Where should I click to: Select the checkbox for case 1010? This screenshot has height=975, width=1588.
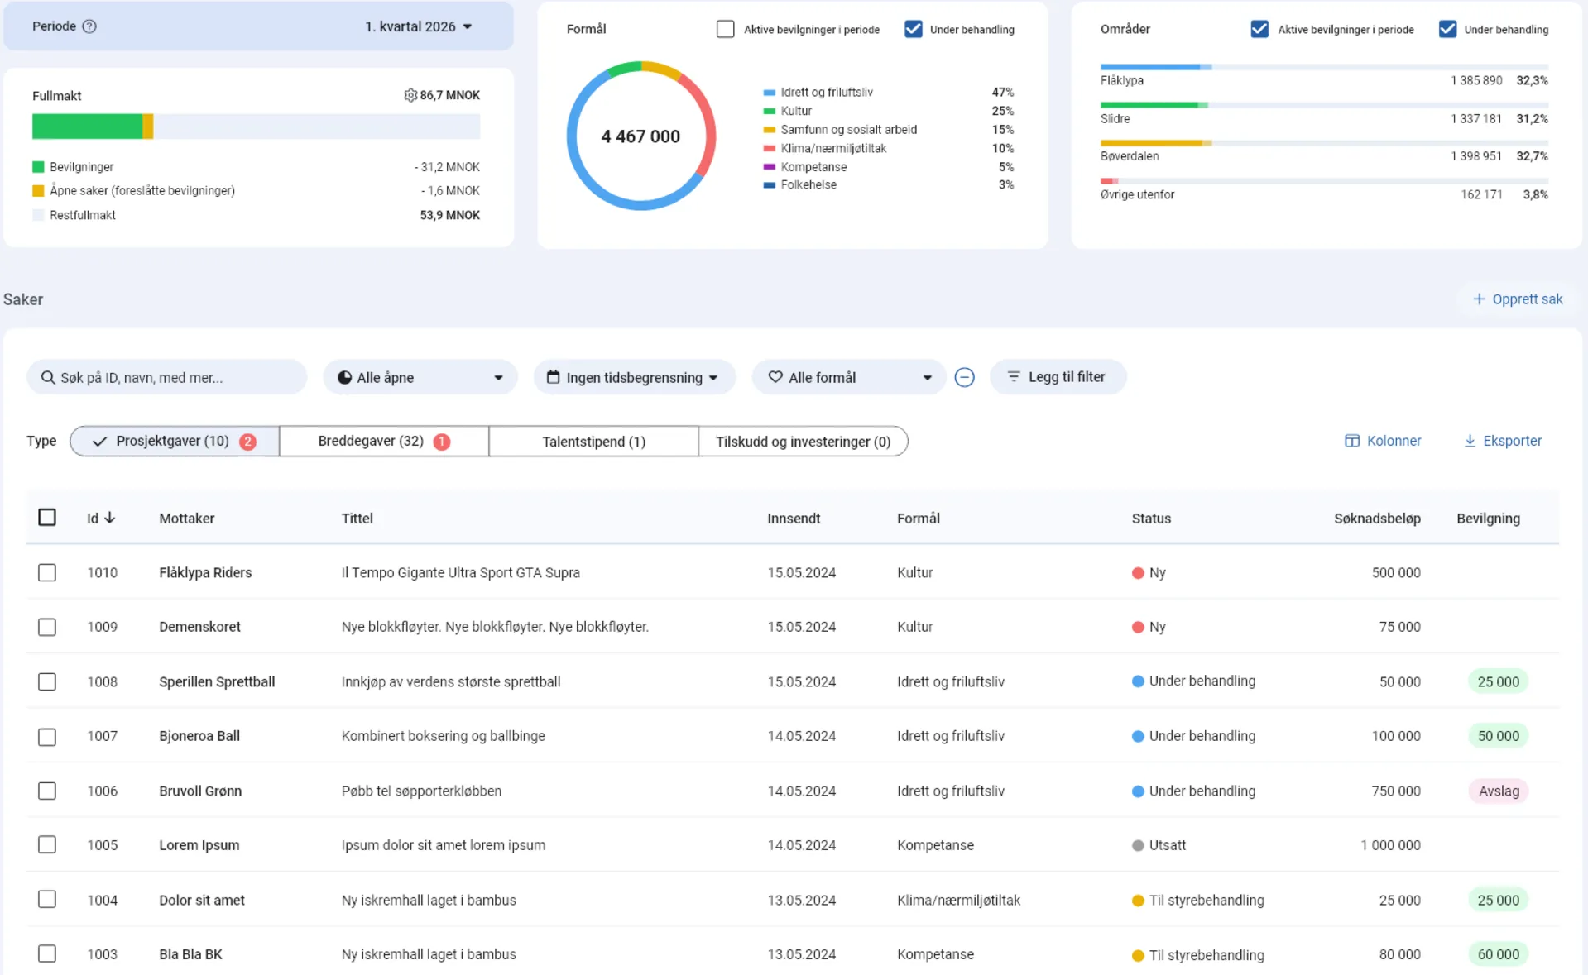point(47,572)
